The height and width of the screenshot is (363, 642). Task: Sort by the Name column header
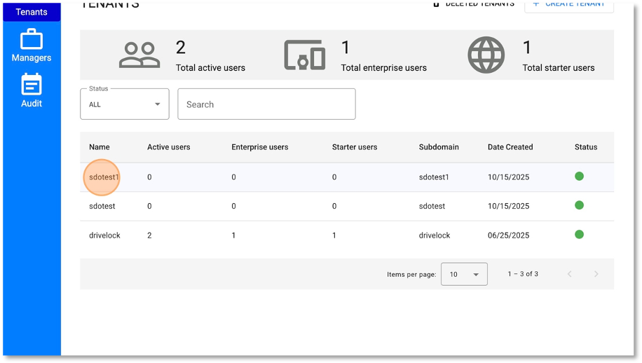pos(100,147)
